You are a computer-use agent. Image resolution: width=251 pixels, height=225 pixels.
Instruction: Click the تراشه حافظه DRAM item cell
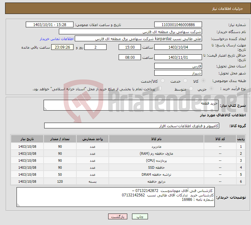[156, 174]
